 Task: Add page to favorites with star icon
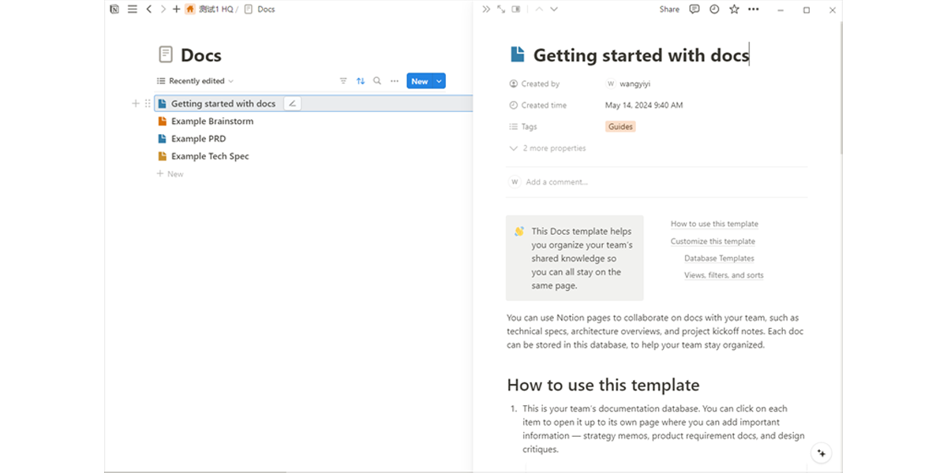734,9
